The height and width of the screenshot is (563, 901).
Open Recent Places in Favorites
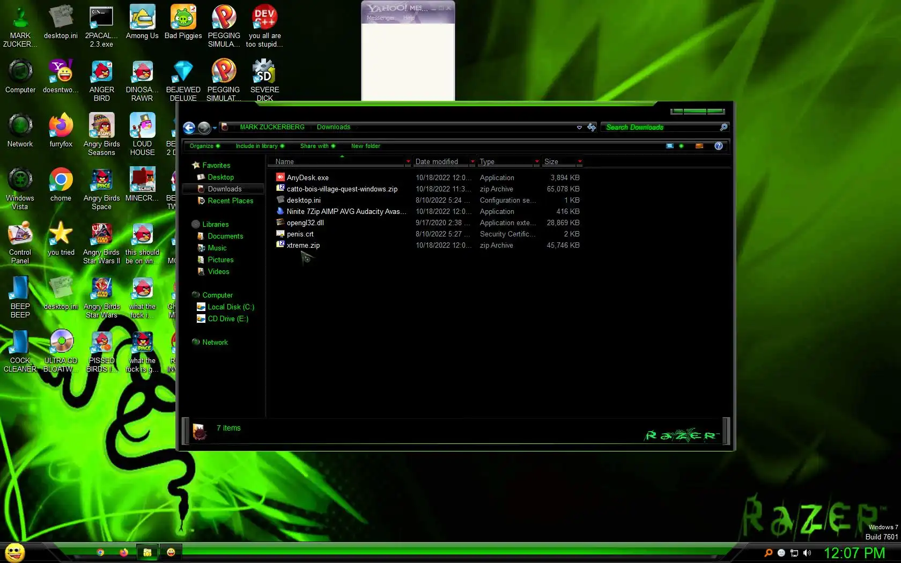[230, 201]
